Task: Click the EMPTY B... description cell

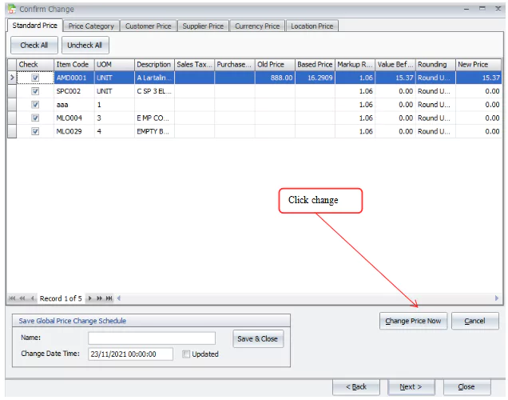Action: pos(154,131)
